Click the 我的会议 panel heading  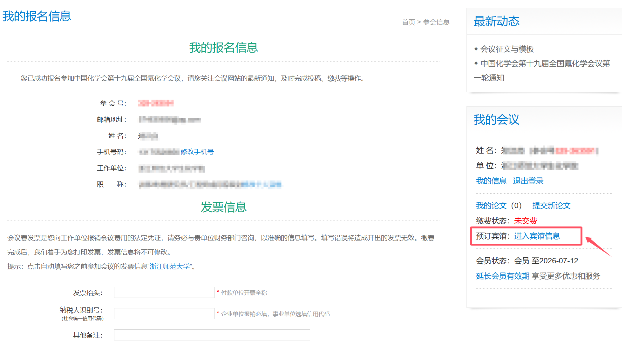coord(496,120)
